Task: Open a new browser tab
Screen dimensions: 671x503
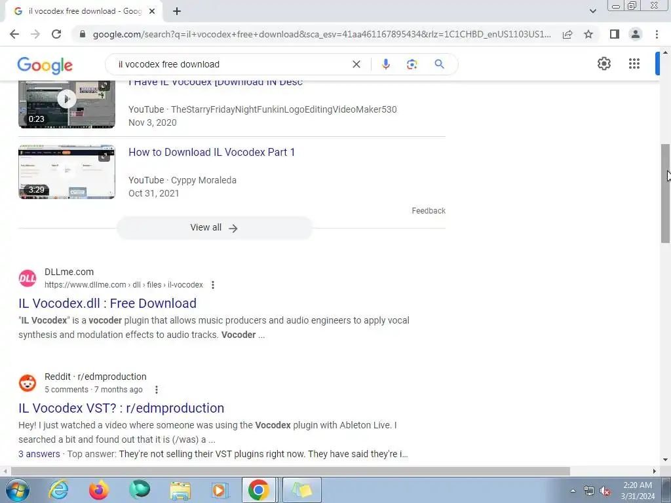Action: [177, 12]
